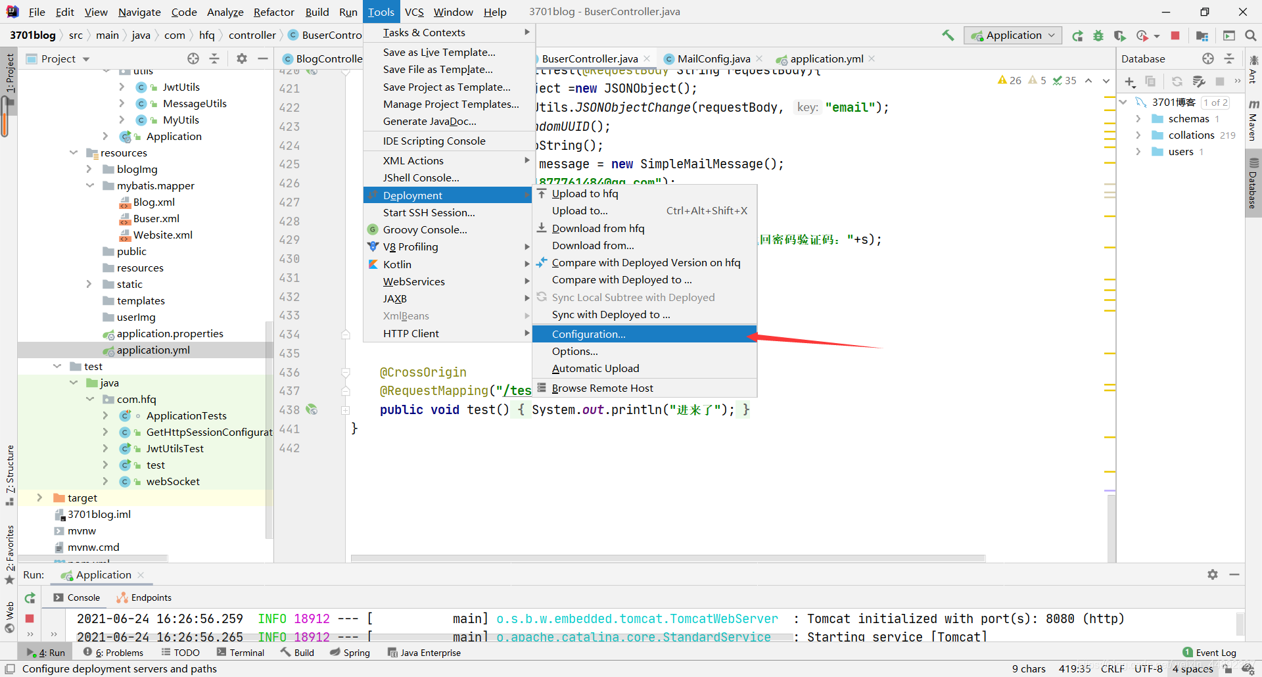Image resolution: width=1262 pixels, height=677 pixels.
Task: Collapse the 3701博客 data source
Action: point(1123,102)
